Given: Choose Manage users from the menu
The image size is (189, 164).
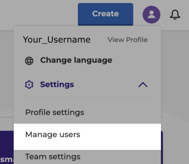Looking at the screenshot, I should (87, 137).
